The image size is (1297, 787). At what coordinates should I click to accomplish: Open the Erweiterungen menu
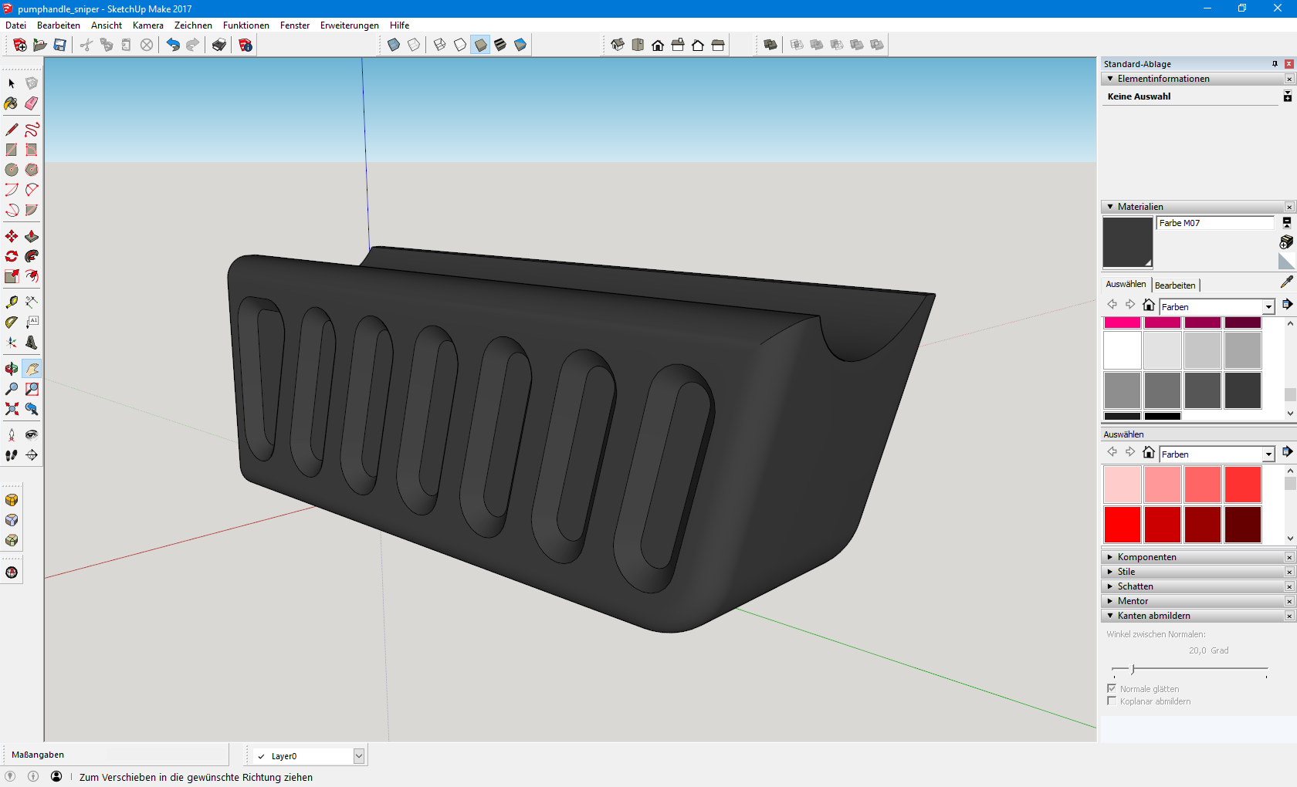(349, 25)
